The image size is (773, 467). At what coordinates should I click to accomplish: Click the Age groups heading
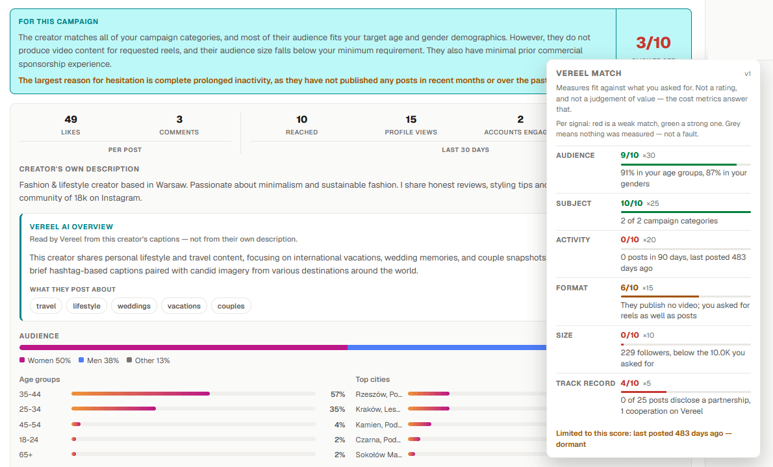(40, 379)
